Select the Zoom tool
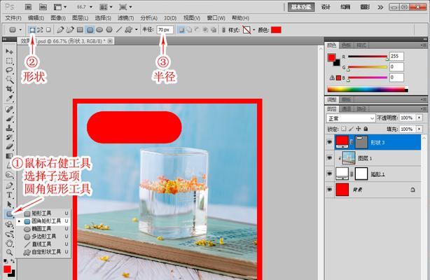The height and width of the screenshot is (280, 430). pos(9,252)
